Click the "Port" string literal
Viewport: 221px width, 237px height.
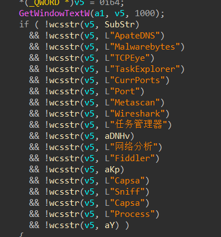coord(125,91)
